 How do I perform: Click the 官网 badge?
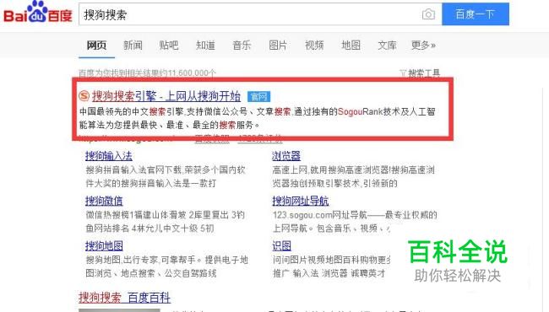coord(258,96)
